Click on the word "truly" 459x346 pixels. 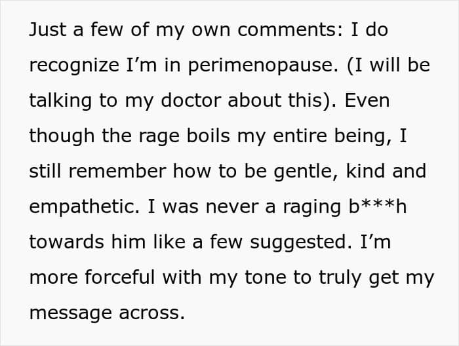(x=340, y=278)
